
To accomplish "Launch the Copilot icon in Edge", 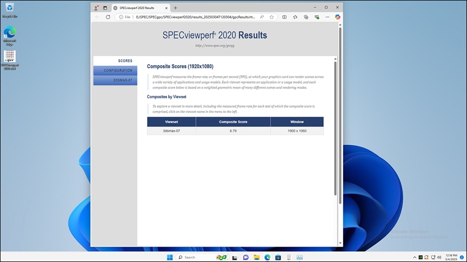I will pyautogui.click(x=337, y=17).
